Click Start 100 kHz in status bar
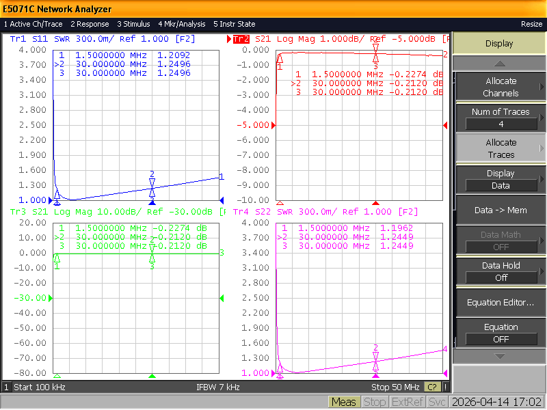This screenshot has width=547, height=410. (40, 387)
